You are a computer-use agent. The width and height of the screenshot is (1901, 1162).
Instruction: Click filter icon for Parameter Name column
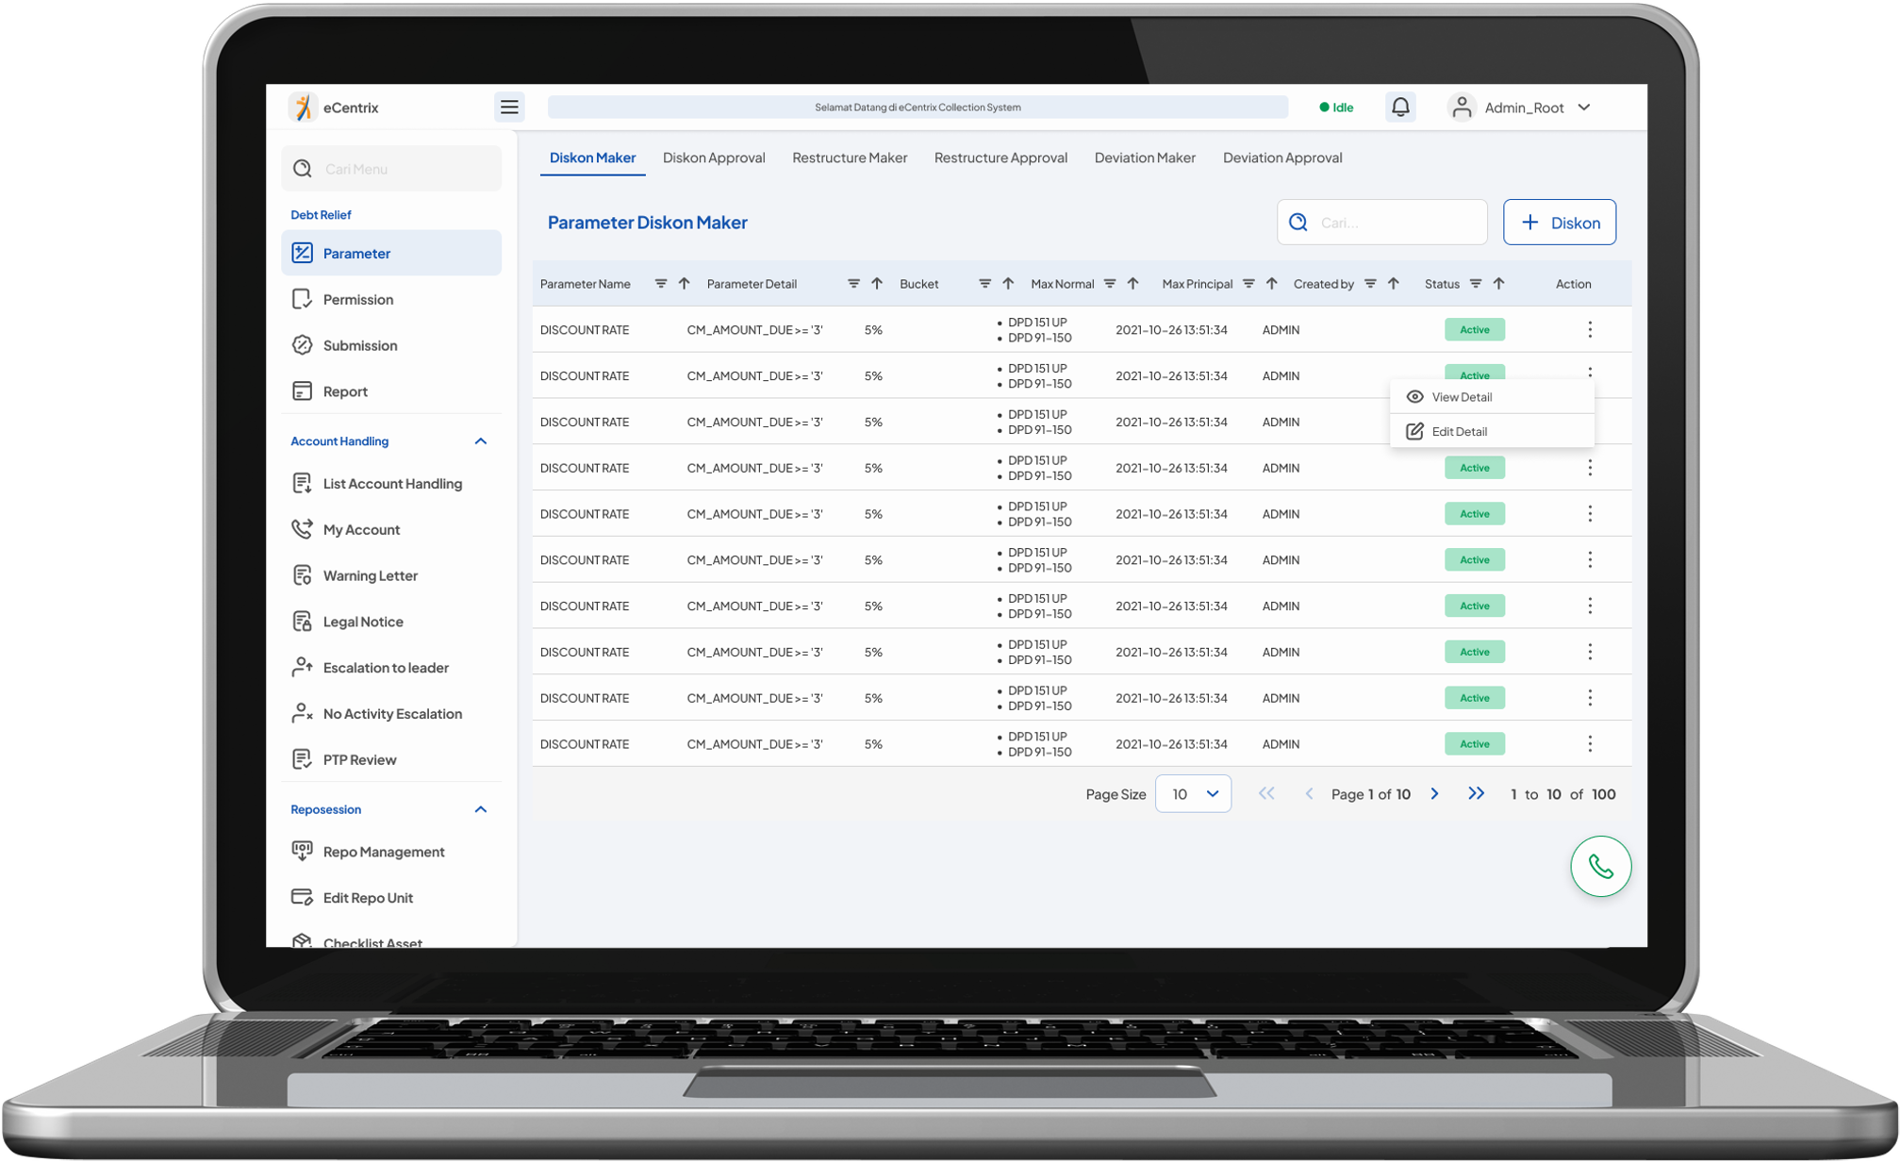(x=661, y=284)
